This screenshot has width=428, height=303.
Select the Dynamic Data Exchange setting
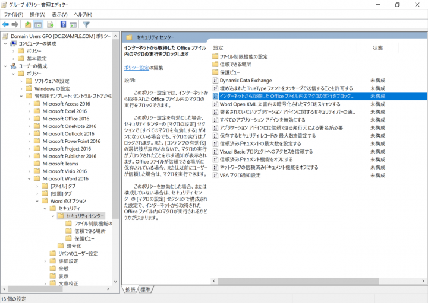point(246,80)
